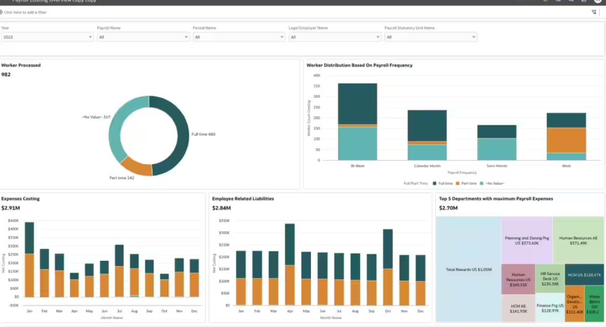This screenshot has height=327, width=606.
Task: Open the filter options funnel icon
Action: point(594,12)
